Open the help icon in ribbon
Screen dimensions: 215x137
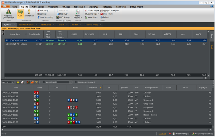coord(212,6)
